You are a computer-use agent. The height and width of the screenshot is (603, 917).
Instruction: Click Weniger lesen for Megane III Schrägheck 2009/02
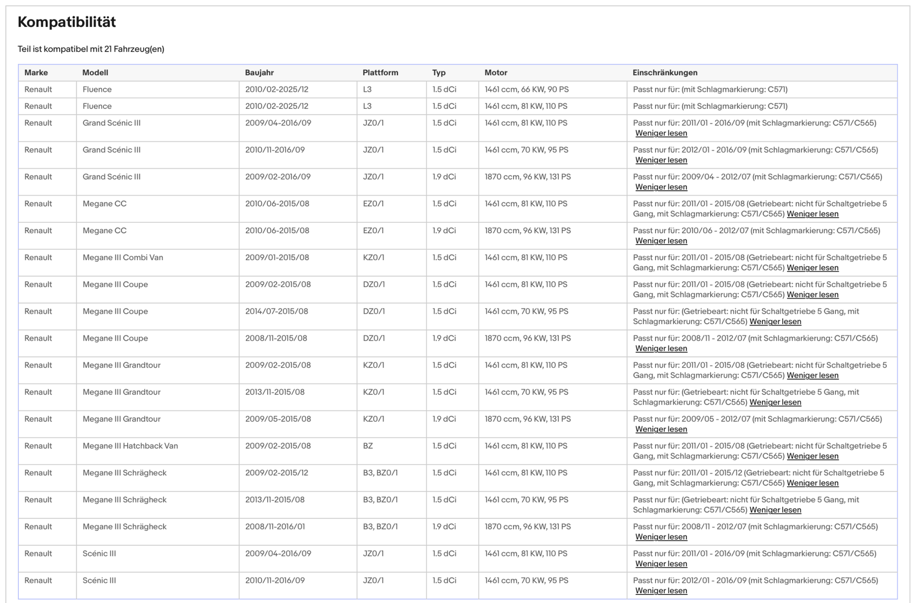(x=812, y=483)
